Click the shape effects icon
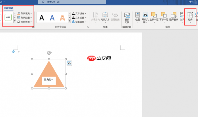The image size is (198, 117). (19, 22)
